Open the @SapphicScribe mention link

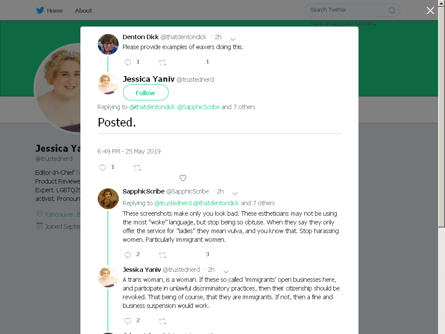click(x=198, y=107)
